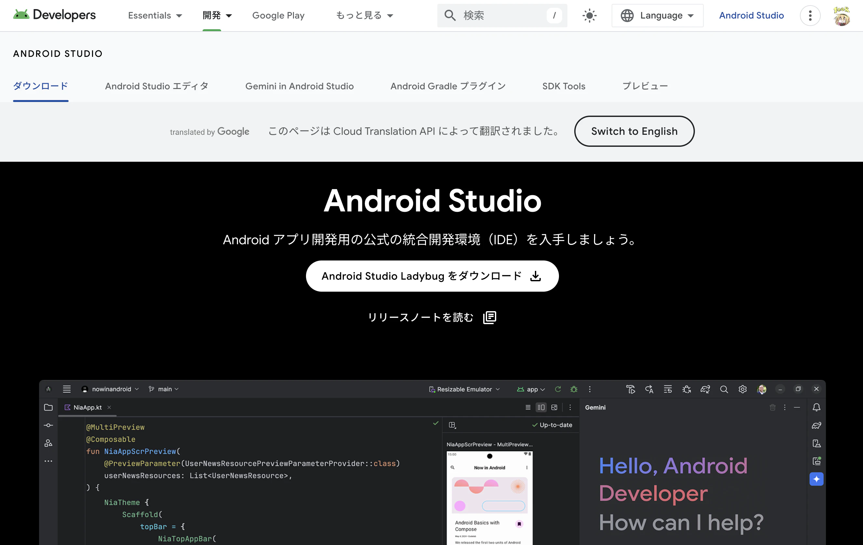The image size is (863, 545).
Task: Click the NiaAppScrPreview function name
Action: coord(140,451)
